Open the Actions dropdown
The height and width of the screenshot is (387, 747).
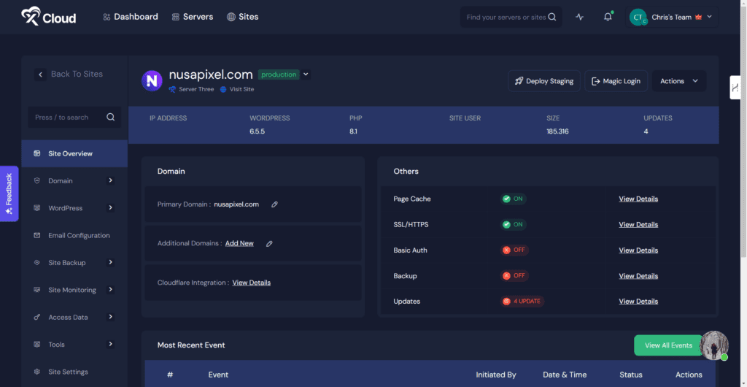click(678, 81)
